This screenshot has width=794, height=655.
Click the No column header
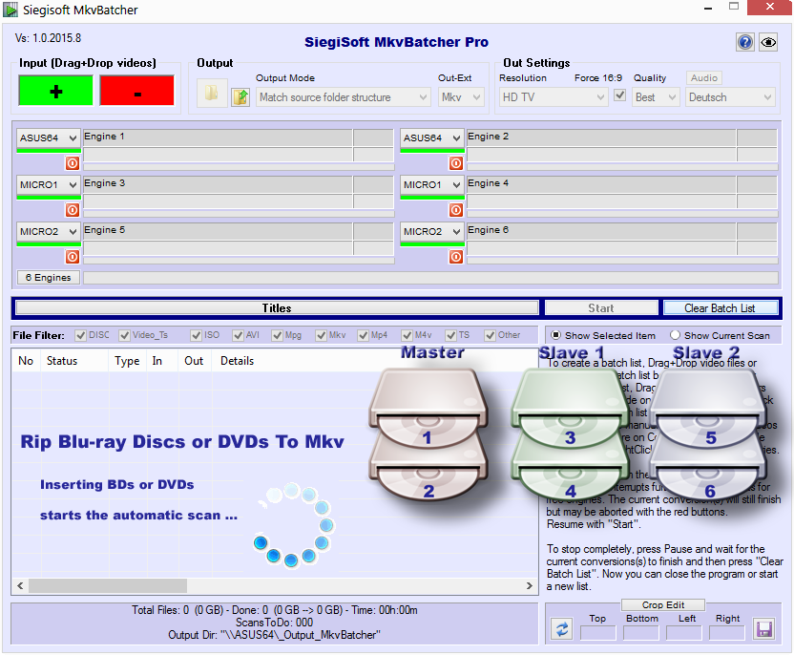point(26,361)
